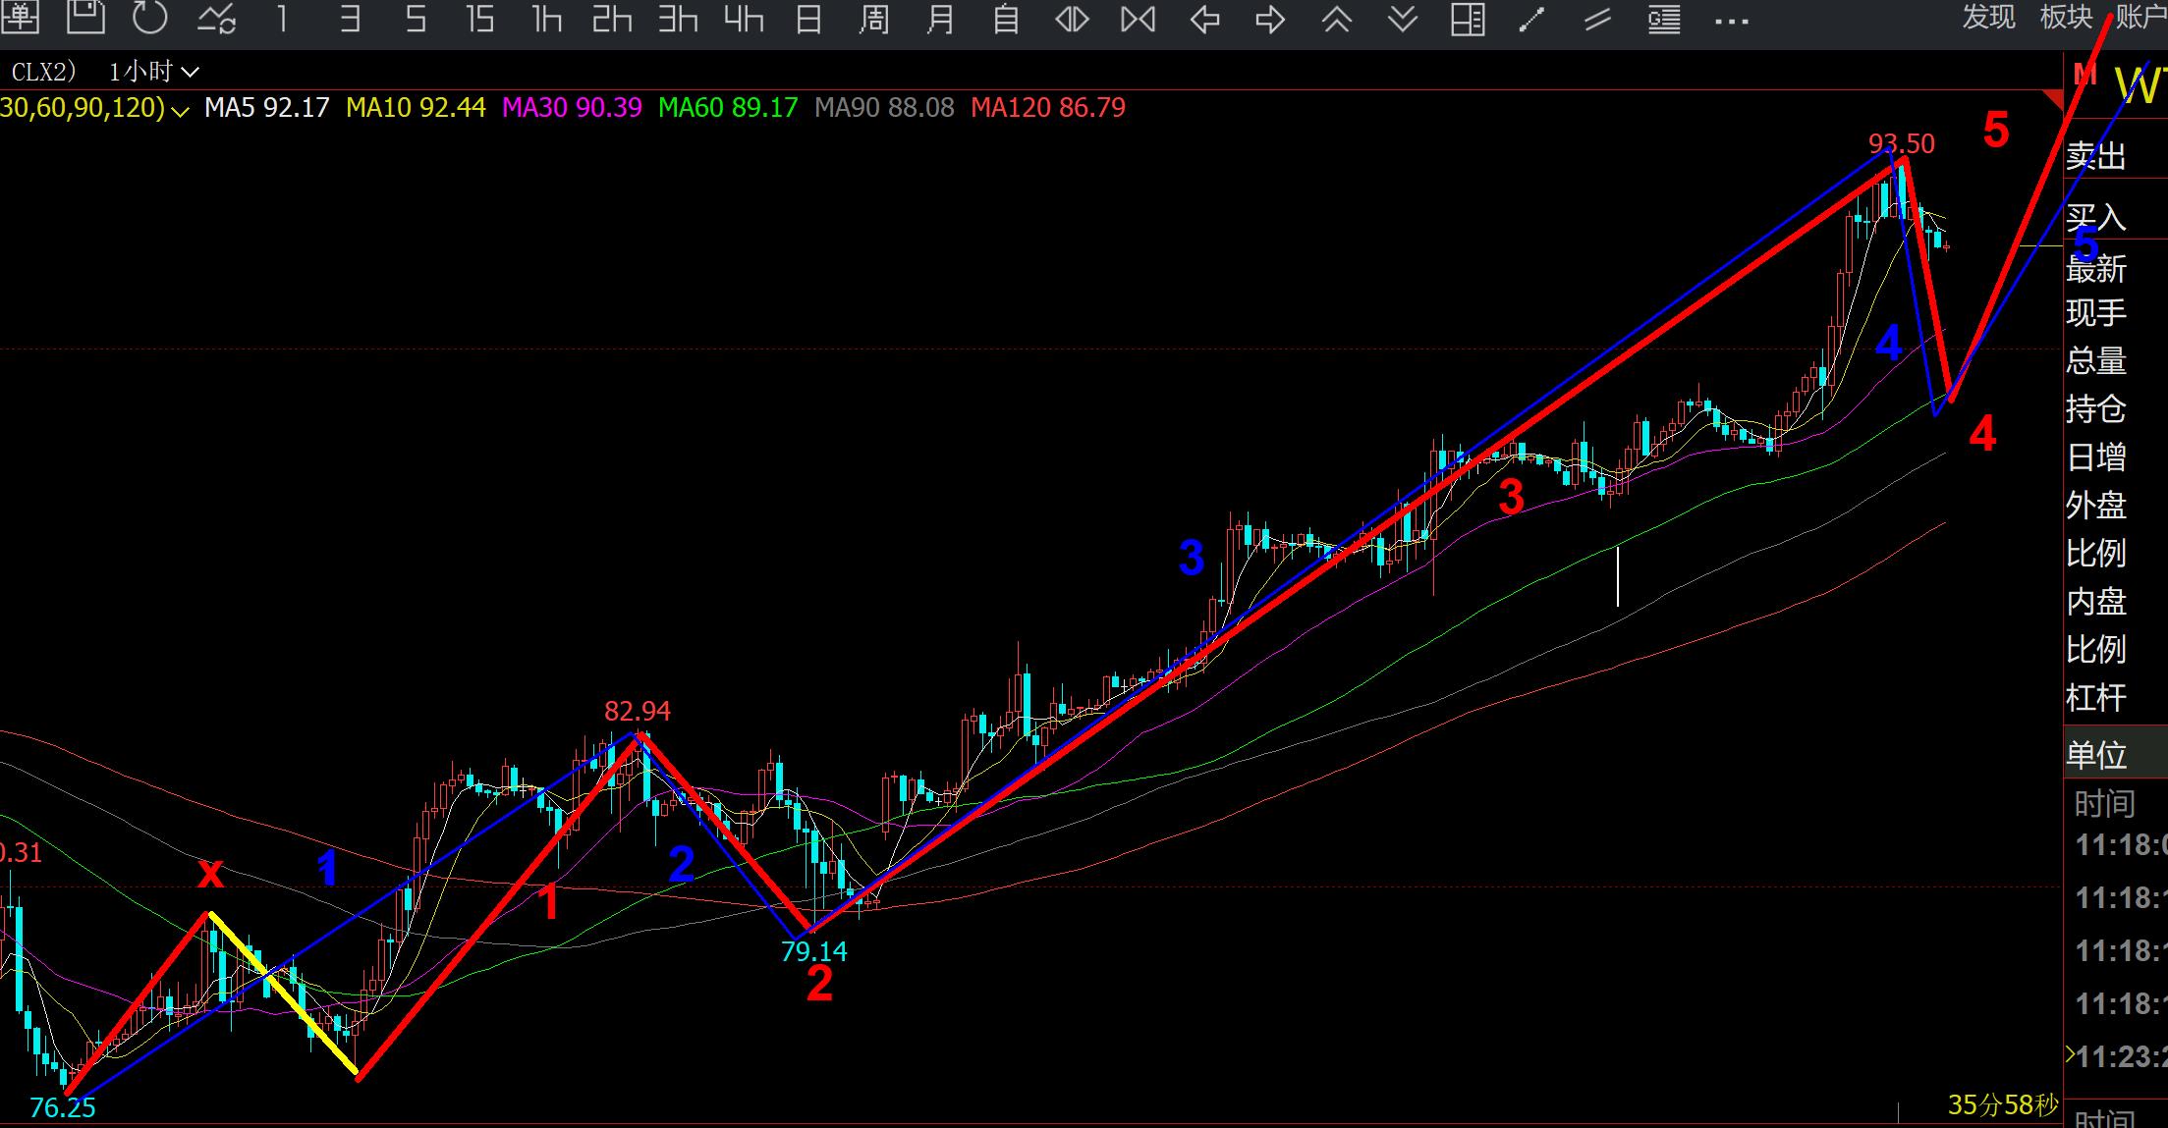Select the custom (自) period
Screen dimensions: 2168x1128
tap(1006, 18)
